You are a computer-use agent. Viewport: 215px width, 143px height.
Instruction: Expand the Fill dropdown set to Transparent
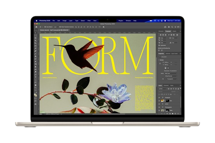[x=170, y=79]
